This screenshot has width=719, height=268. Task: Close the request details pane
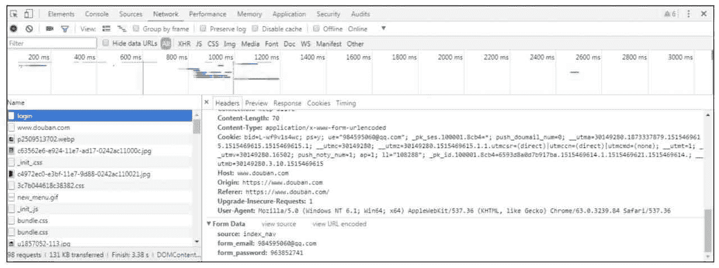[x=206, y=103]
